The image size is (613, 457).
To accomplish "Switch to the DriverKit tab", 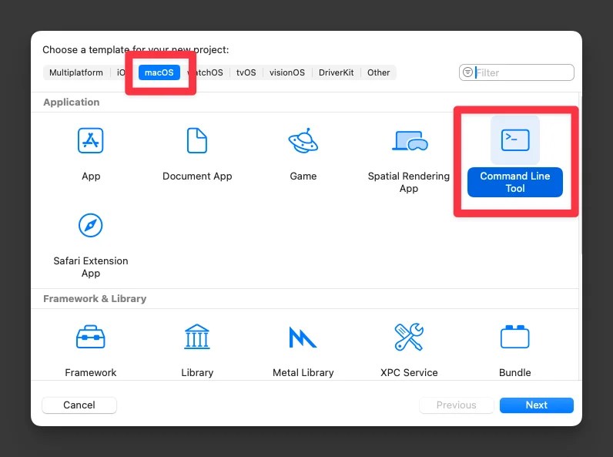I will click(x=337, y=72).
